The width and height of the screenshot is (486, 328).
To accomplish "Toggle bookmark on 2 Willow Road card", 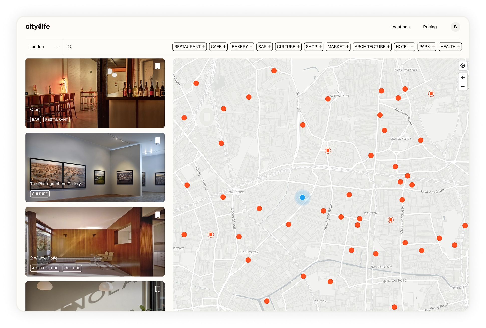I will [158, 215].
